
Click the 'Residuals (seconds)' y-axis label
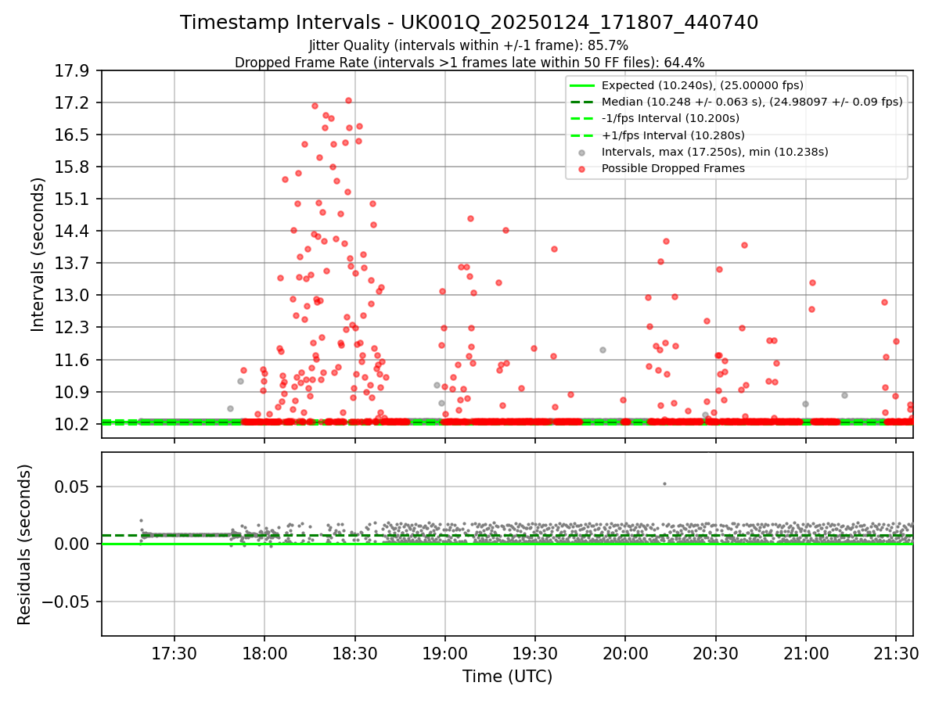(x=24, y=544)
